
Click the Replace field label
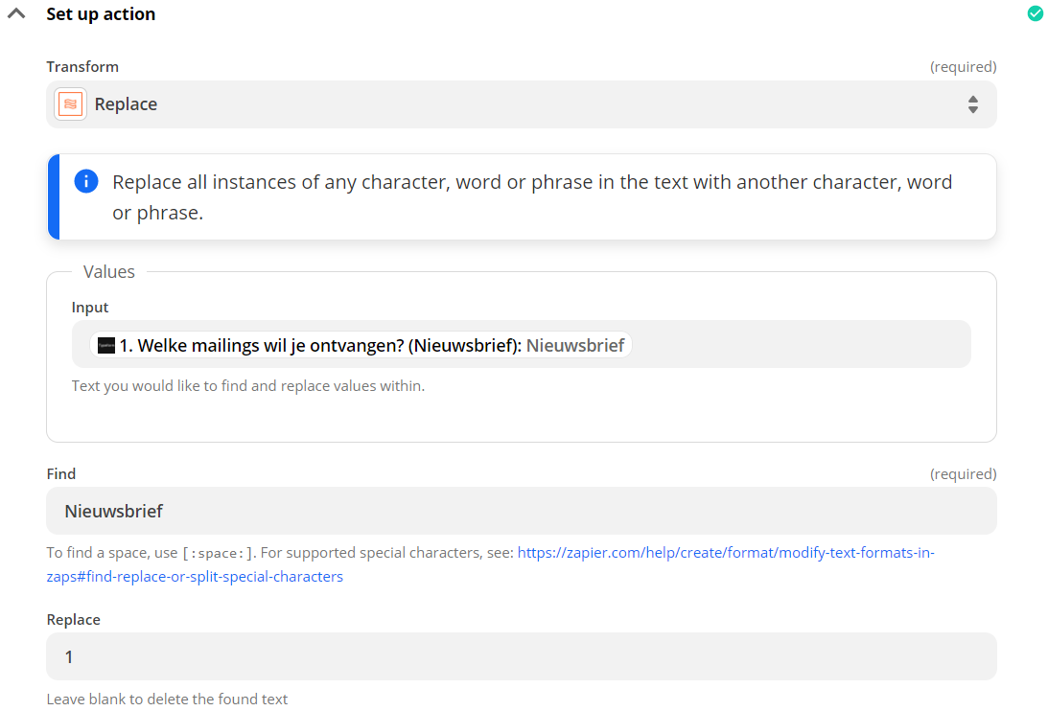pyautogui.click(x=73, y=620)
